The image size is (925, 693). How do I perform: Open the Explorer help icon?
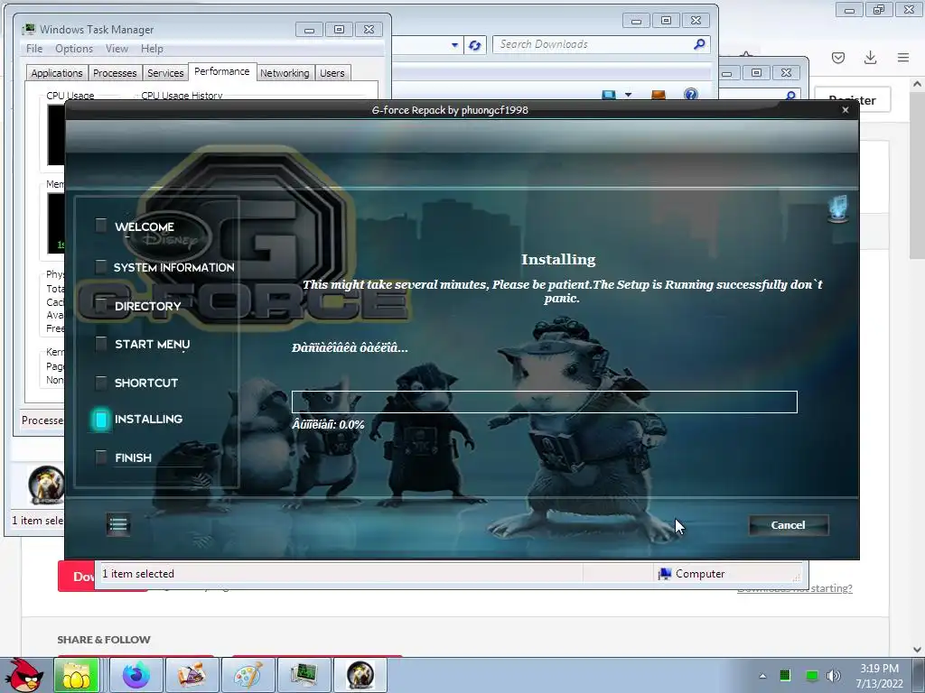click(x=691, y=94)
